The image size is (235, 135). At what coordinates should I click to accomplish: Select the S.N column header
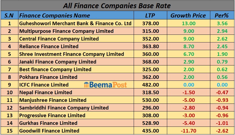pos(9,16)
